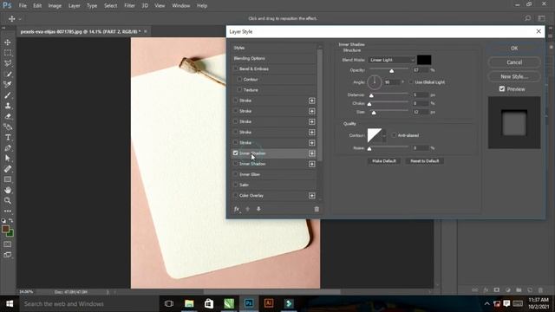Enable the Color Overlay checkbox
The height and width of the screenshot is (312, 555).
tap(235, 195)
